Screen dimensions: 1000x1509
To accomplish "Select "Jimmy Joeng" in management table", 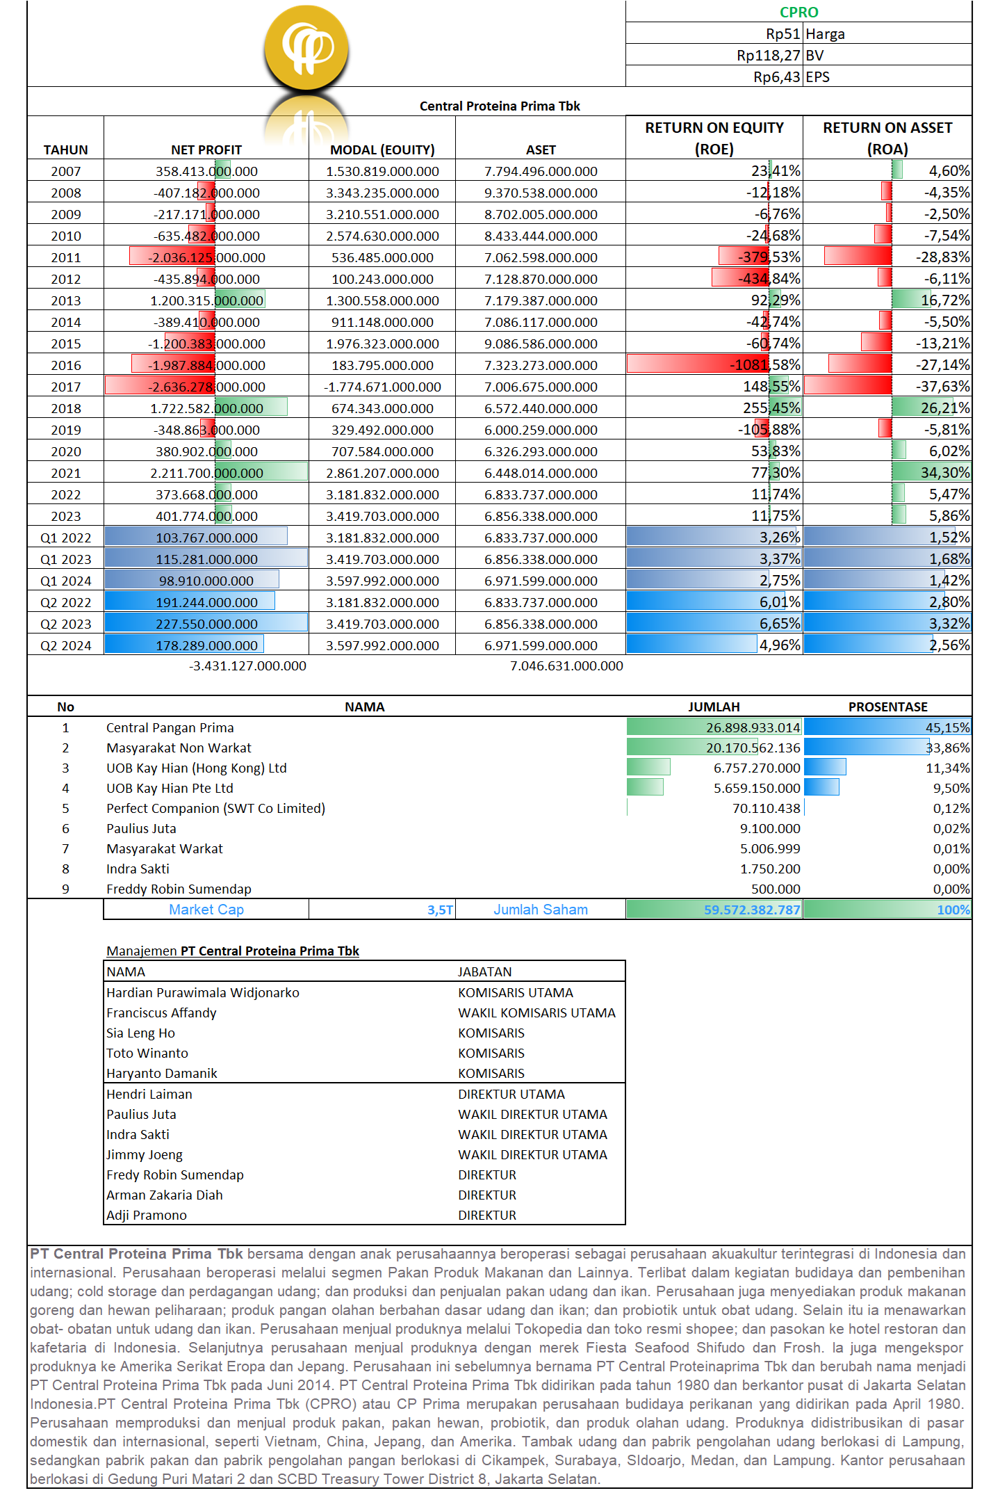I will (x=144, y=1154).
